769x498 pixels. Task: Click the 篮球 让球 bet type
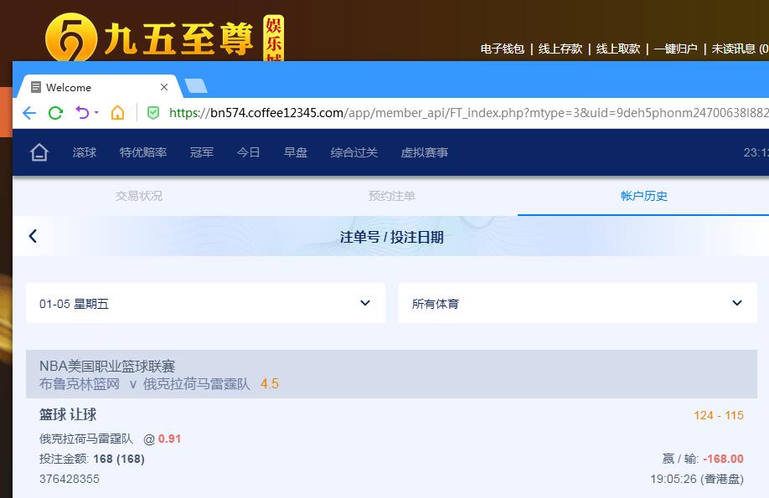pyautogui.click(x=68, y=414)
